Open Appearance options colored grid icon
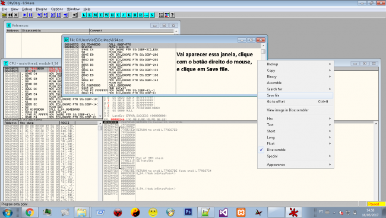The image size is (386, 218). point(167,15)
